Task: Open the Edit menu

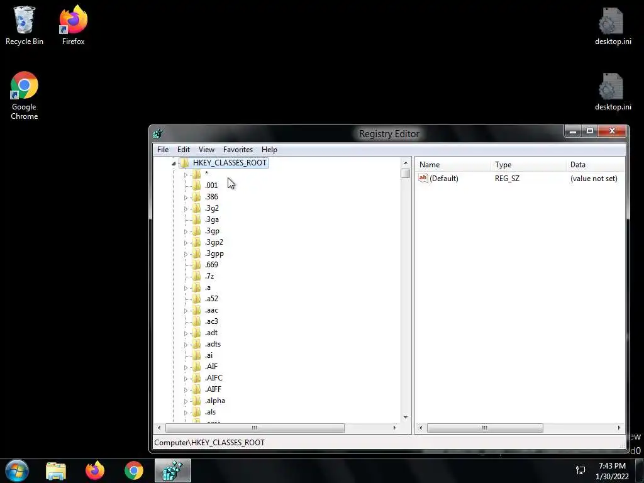Action: 184,150
